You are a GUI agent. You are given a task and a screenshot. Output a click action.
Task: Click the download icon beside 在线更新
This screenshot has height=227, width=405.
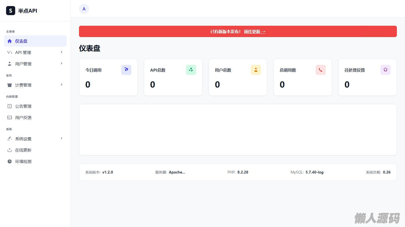click(10, 150)
